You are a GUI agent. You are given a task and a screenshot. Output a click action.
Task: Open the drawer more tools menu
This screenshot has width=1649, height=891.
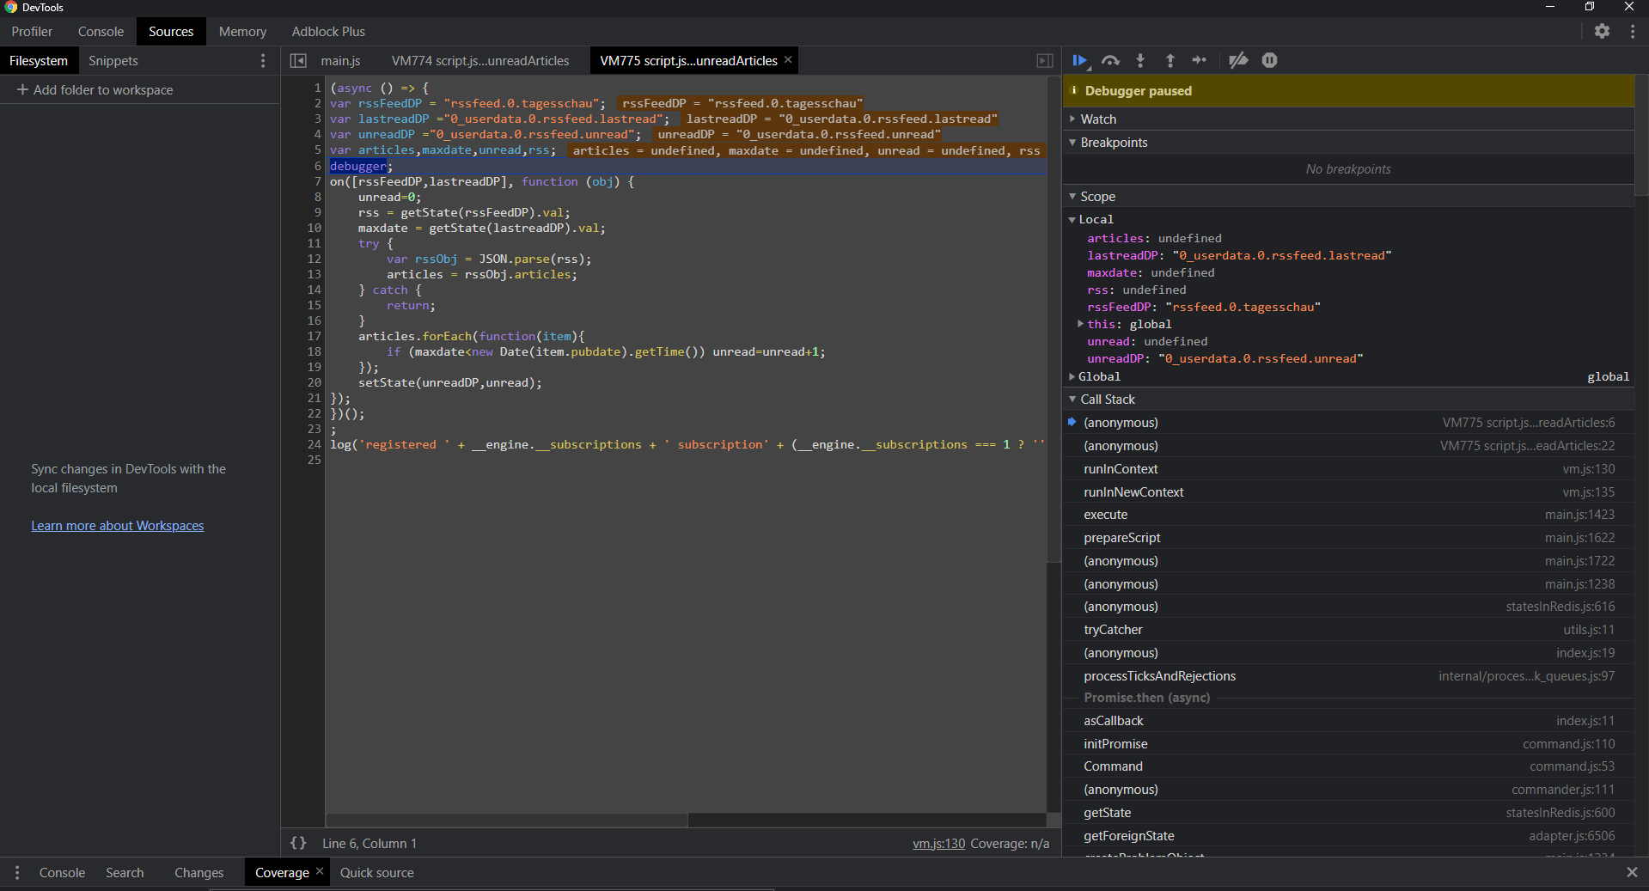[x=16, y=872]
